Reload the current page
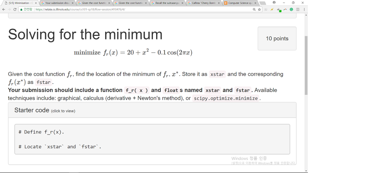Image resolution: width=379 pixels, height=173 pixels. coord(15,9)
